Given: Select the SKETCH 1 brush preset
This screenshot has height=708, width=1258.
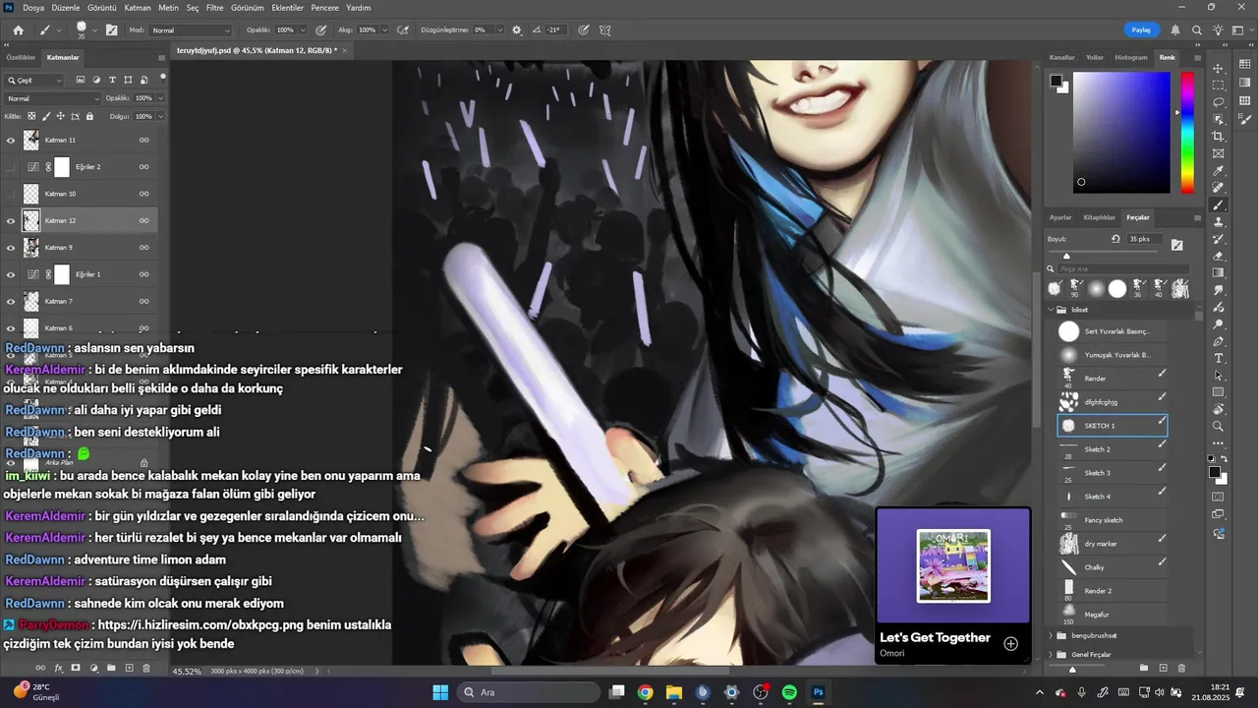Looking at the screenshot, I should click(1113, 426).
